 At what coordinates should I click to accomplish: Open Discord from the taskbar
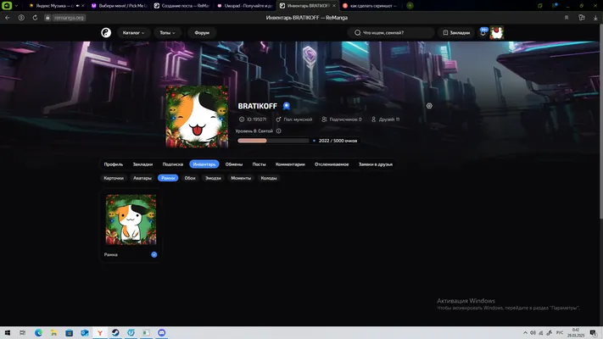pyautogui.click(x=161, y=332)
